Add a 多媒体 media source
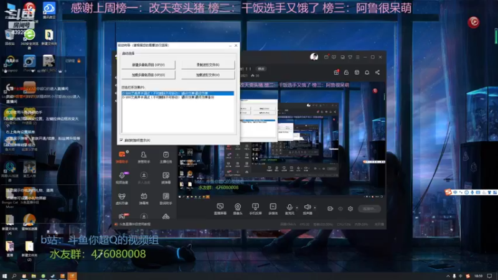The height and width of the screenshot is (280, 498). pyautogui.click(x=273, y=209)
